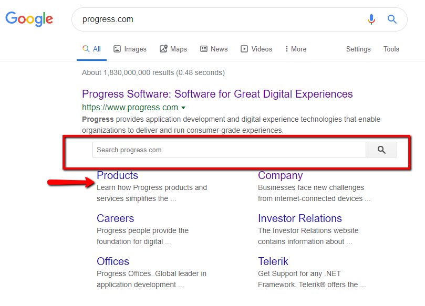
Task: Open the search Tools
Action: 391,49
